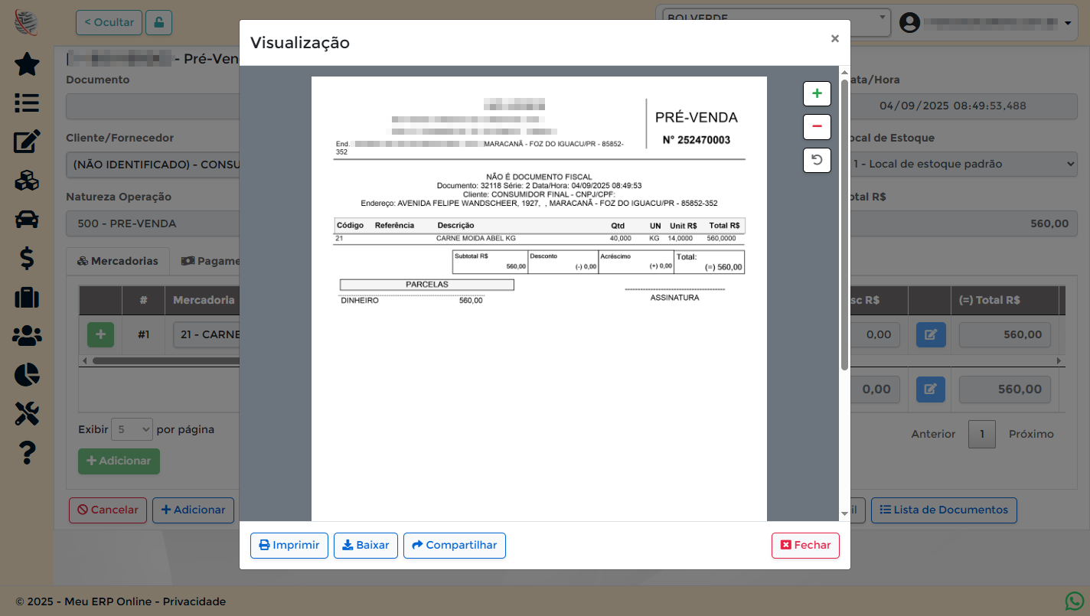Share the document using Compartilhar
The width and height of the screenshot is (1090, 616).
pos(454,545)
